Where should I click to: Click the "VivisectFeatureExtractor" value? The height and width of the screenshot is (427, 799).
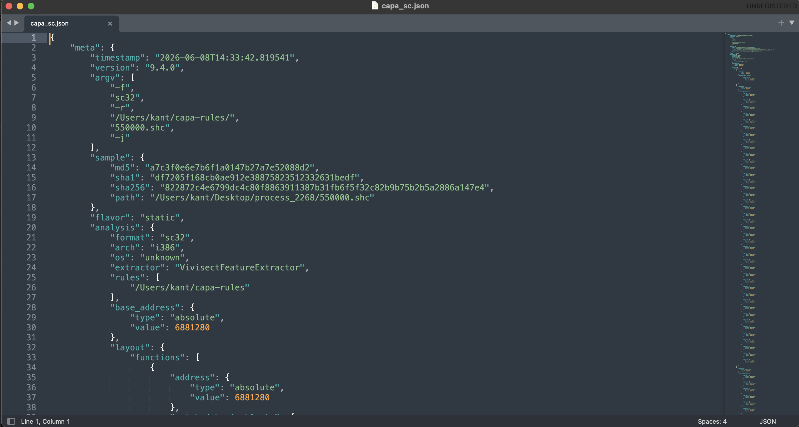(x=240, y=267)
